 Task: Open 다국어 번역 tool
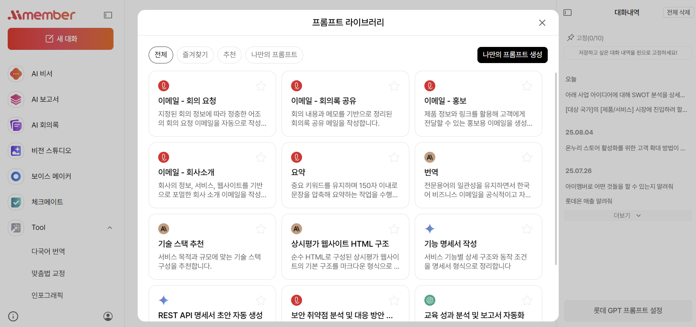pyautogui.click(x=48, y=251)
